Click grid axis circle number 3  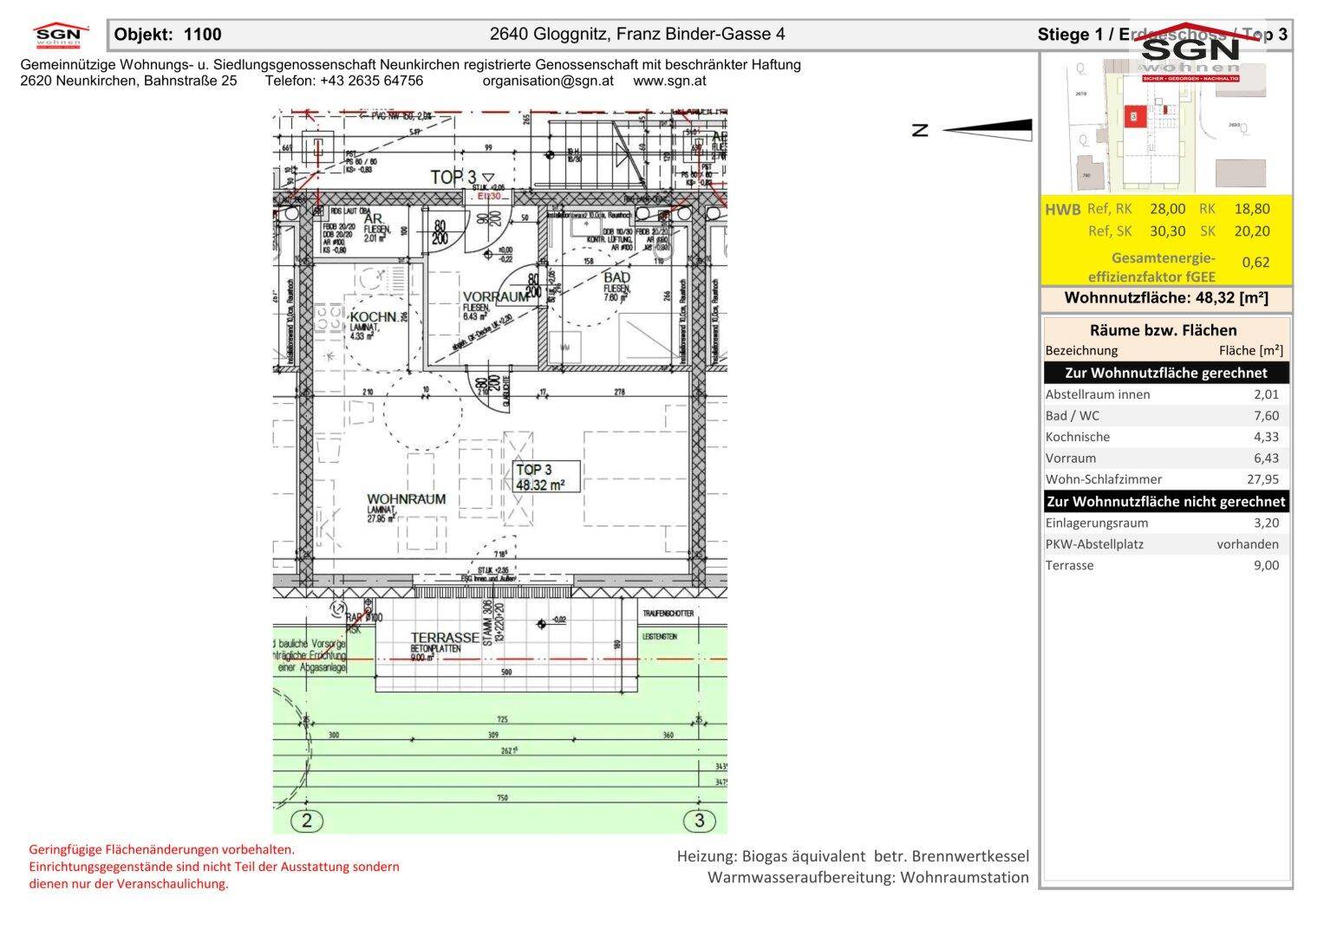[x=699, y=820]
